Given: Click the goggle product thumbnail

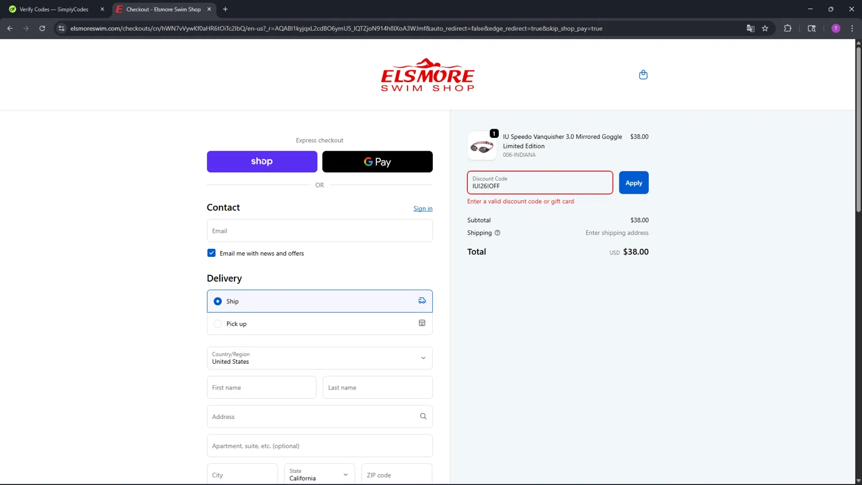Looking at the screenshot, I should 482,145.
